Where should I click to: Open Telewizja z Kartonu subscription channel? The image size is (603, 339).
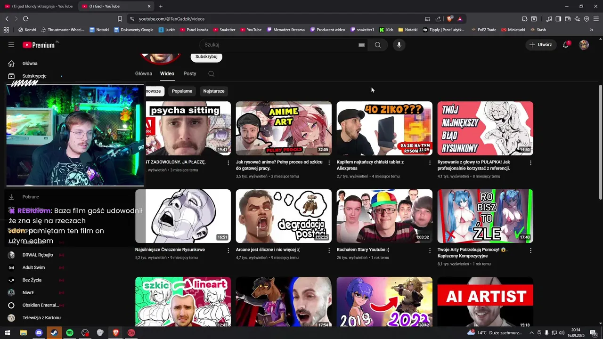click(x=41, y=318)
